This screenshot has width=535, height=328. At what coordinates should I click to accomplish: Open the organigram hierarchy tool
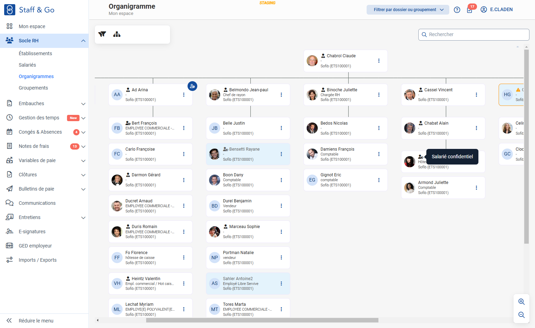point(117,34)
